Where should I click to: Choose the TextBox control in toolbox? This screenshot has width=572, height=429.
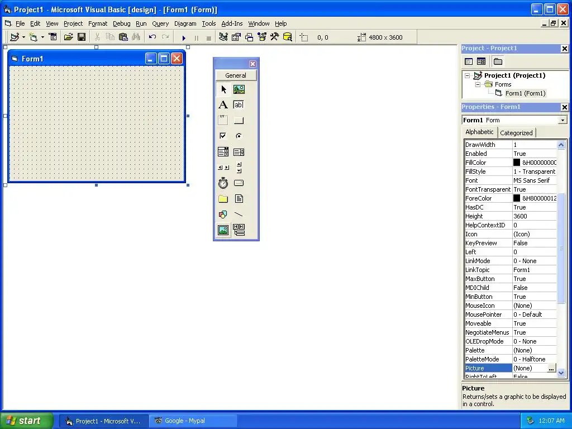coord(239,105)
